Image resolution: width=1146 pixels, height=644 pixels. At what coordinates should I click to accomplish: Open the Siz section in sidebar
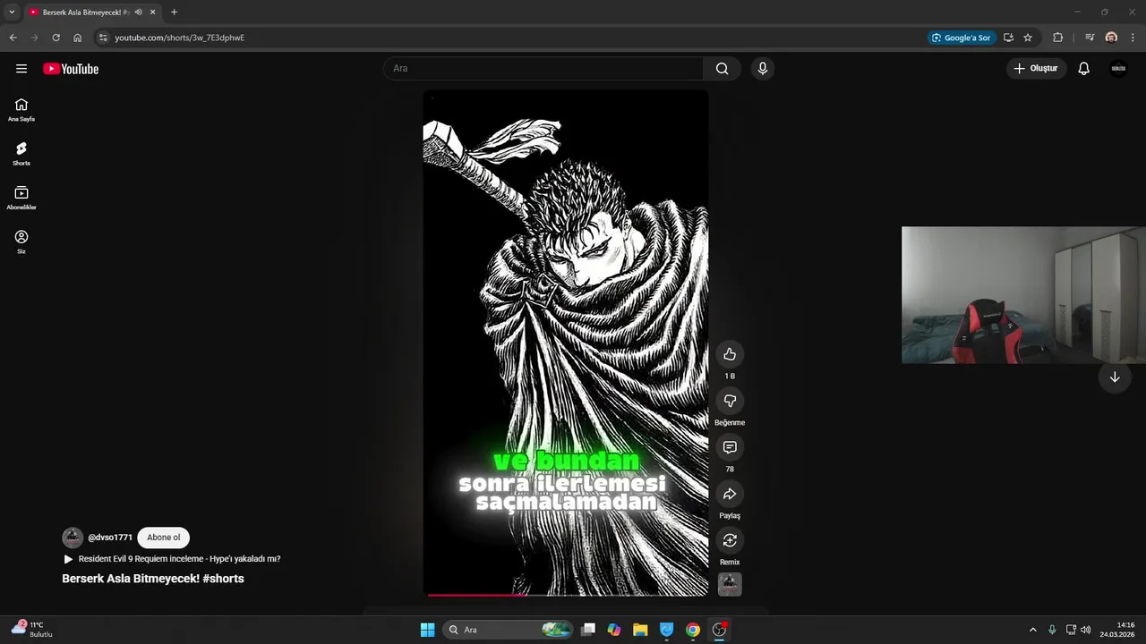click(x=21, y=241)
